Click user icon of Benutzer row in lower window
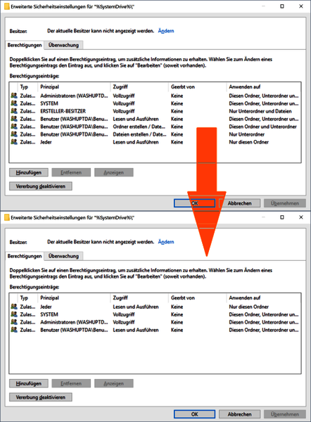This screenshot has height=422, width=311. click(14, 330)
